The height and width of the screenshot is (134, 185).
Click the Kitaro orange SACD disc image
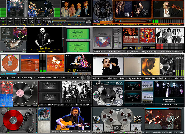coord(10,63)
